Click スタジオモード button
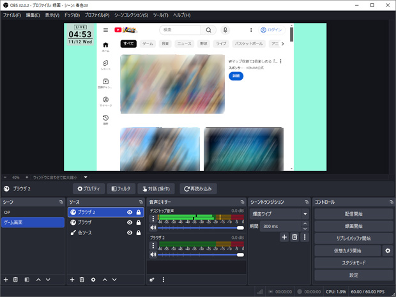This screenshot has width=396, height=297. pyautogui.click(x=354, y=263)
